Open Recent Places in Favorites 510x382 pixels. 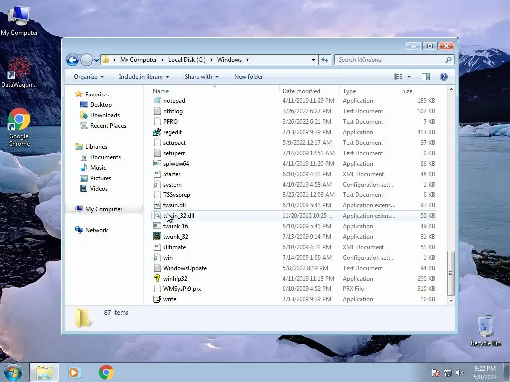coord(108,126)
